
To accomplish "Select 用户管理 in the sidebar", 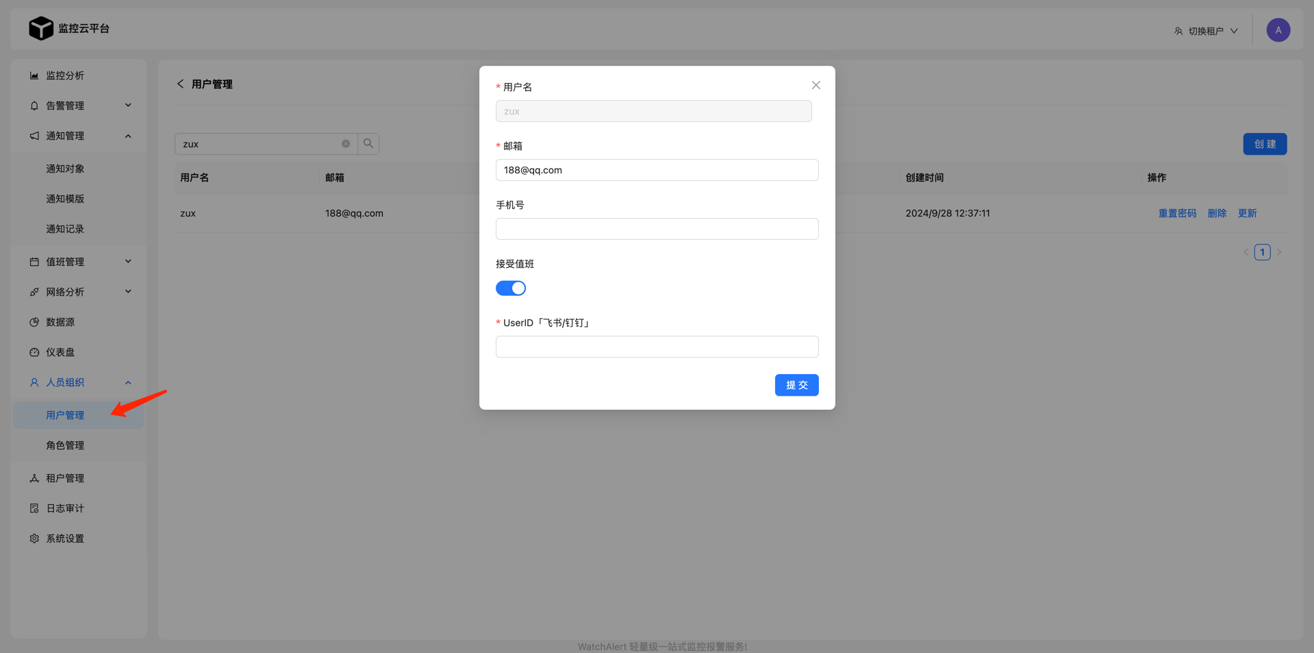I will [79, 415].
